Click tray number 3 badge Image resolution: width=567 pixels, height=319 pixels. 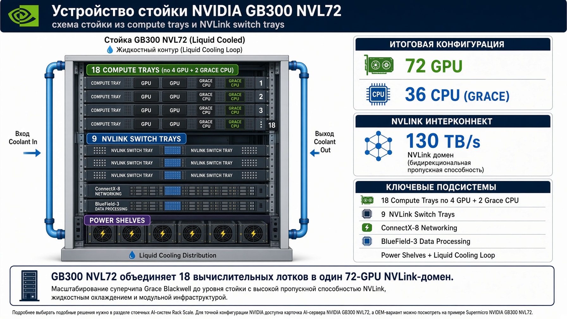coord(261,110)
